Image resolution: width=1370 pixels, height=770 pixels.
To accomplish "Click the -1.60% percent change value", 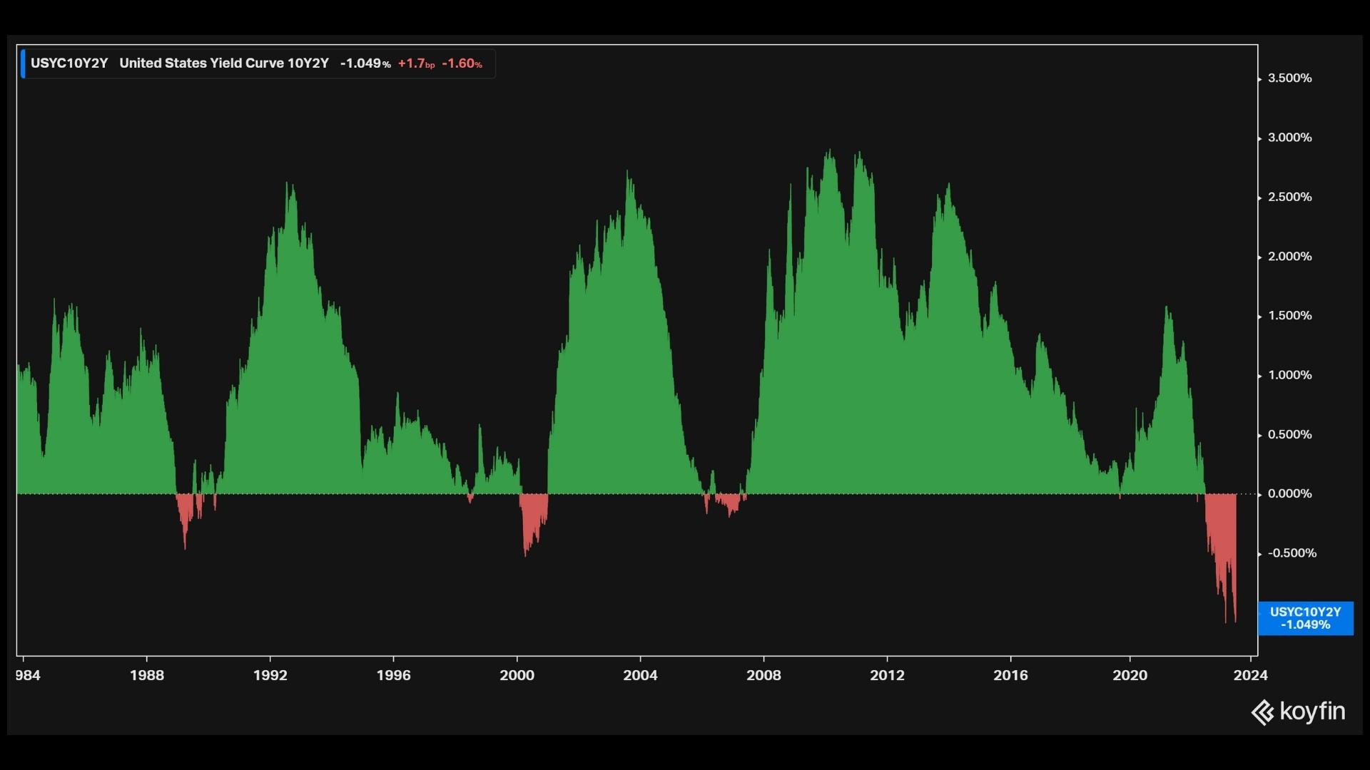I will (462, 63).
